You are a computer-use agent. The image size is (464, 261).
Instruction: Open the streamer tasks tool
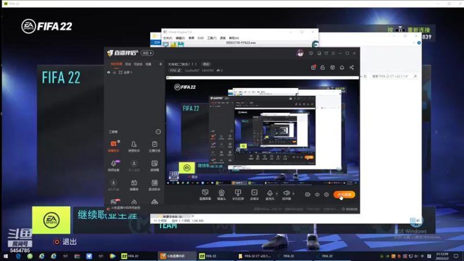[154, 146]
